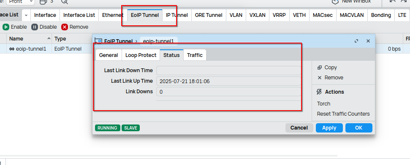Screen dimensions: 410x165
Task: Sort by the Name column header
Action: pos(29,39)
